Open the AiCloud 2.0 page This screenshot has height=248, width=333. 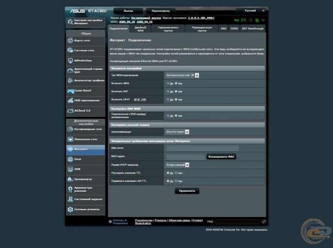(x=86, y=111)
